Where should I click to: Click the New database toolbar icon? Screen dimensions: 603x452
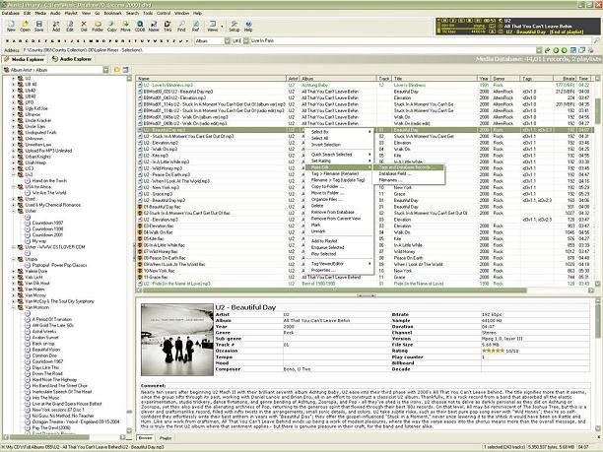[11, 25]
